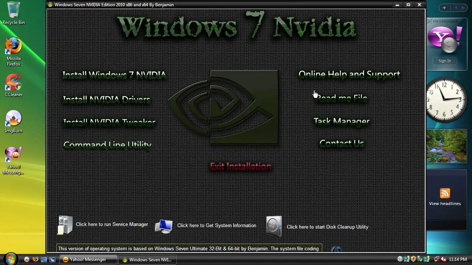Click Contact Us link
This screenshot has height=265, width=472.
tap(341, 143)
